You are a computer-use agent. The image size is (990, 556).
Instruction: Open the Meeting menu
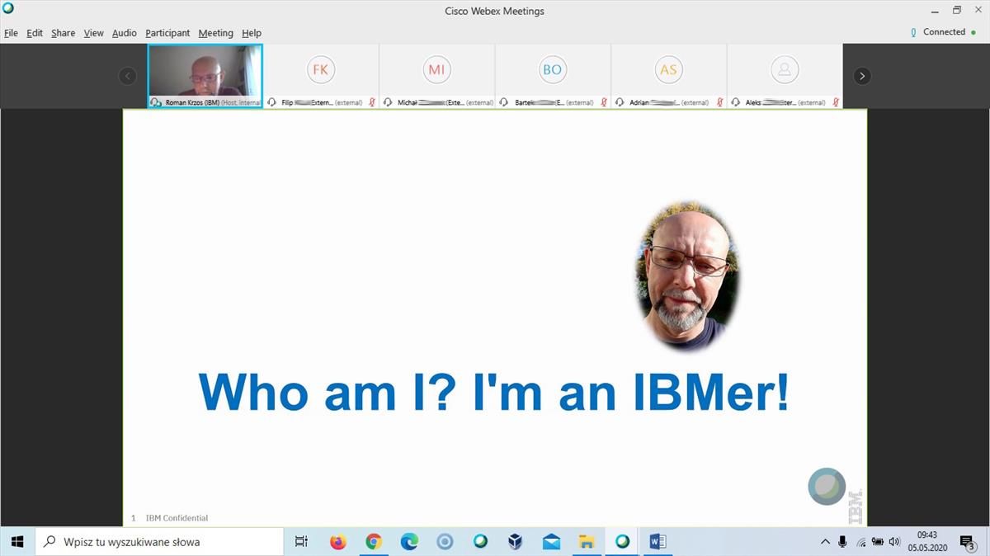pyautogui.click(x=215, y=33)
